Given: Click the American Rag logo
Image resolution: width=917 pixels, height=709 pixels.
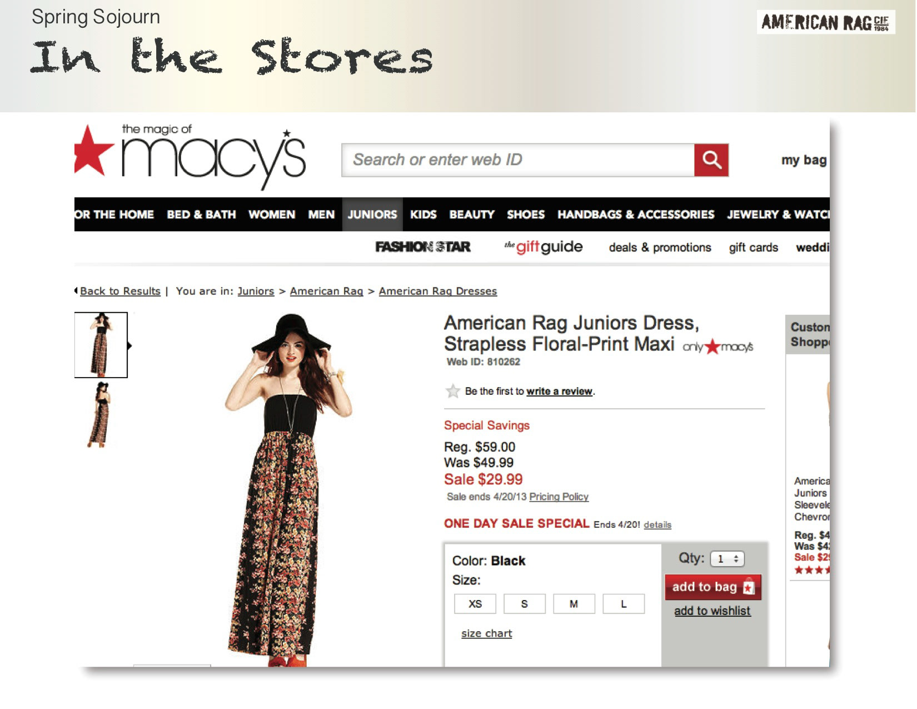Looking at the screenshot, I should tap(825, 23).
